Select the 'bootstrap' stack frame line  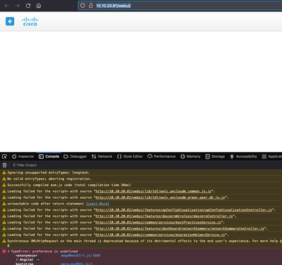click(25, 264)
